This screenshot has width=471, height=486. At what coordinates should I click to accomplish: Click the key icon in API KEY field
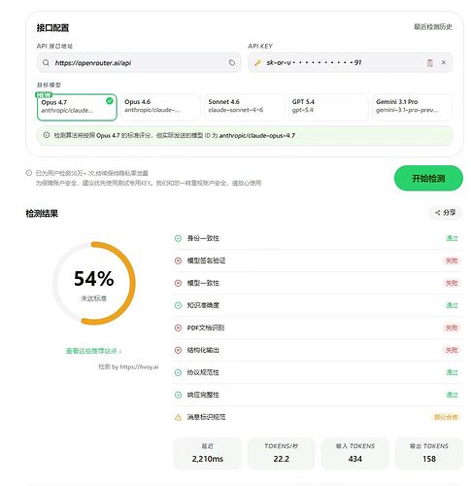(257, 62)
